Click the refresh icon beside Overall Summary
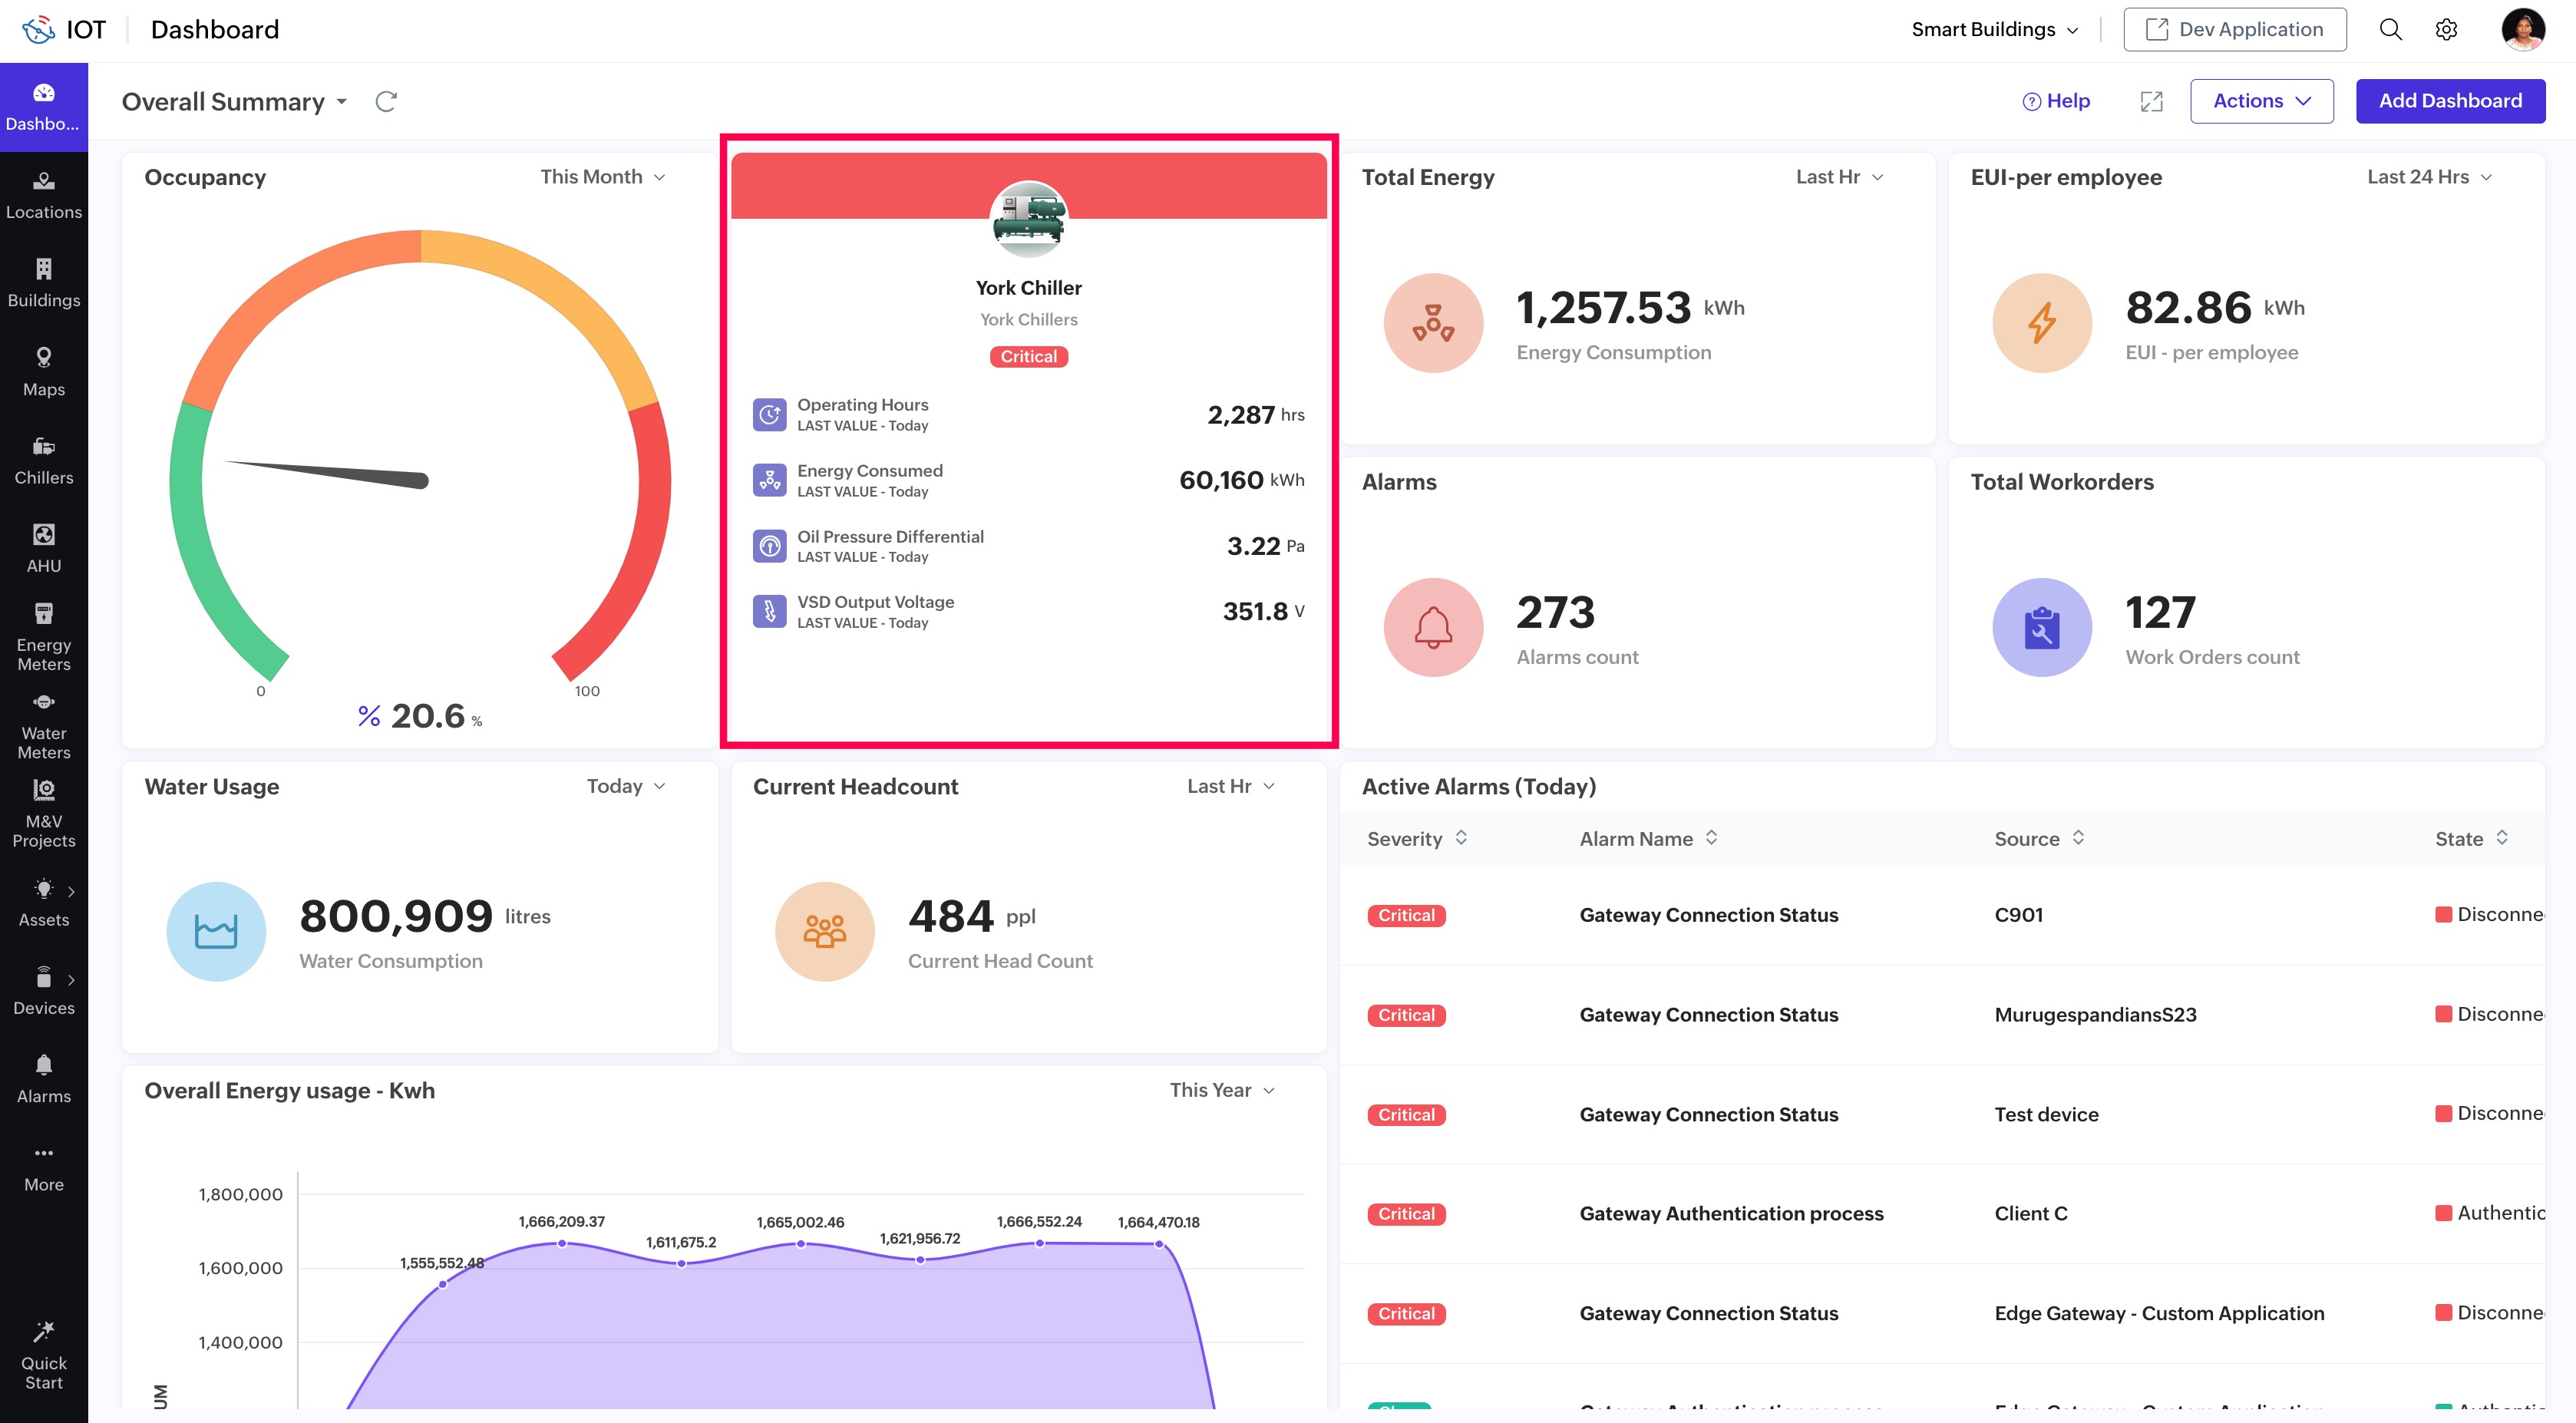Viewport: 2576px width, 1423px height. click(x=386, y=101)
